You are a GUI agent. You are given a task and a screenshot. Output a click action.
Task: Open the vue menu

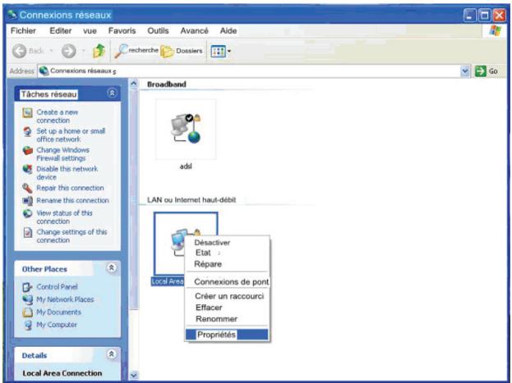(90, 31)
